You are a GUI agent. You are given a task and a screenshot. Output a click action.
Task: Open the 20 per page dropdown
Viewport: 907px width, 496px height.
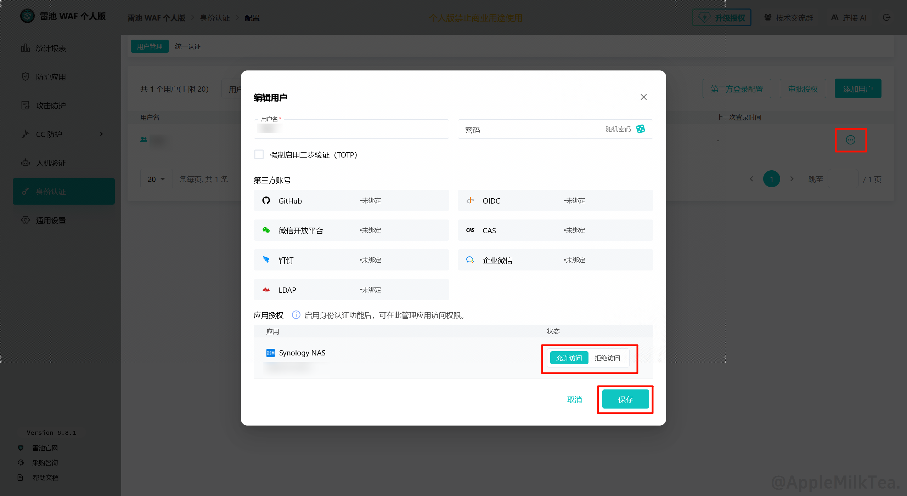pyautogui.click(x=156, y=179)
